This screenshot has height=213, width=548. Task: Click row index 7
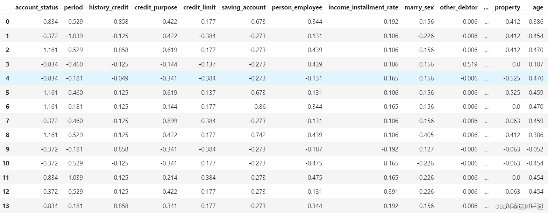[x=7, y=121]
